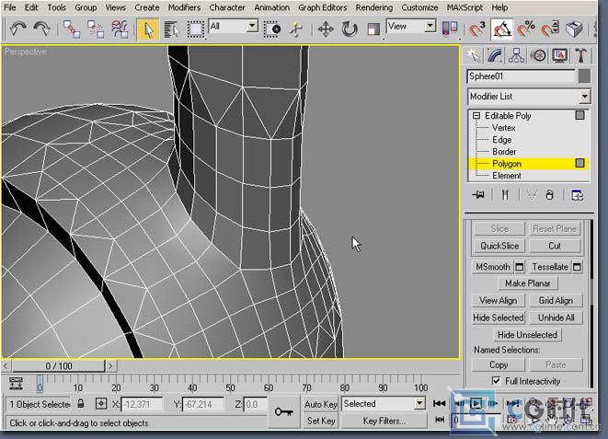This screenshot has width=608, height=439.
Task: Open Tessellate settings dialog box
Action: click(x=577, y=267)
